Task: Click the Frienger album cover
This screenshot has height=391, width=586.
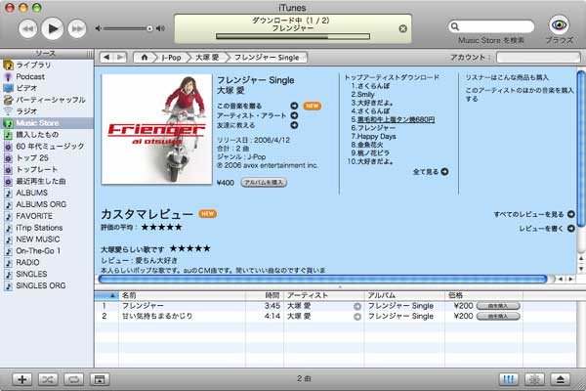Action: pos(156,129)
